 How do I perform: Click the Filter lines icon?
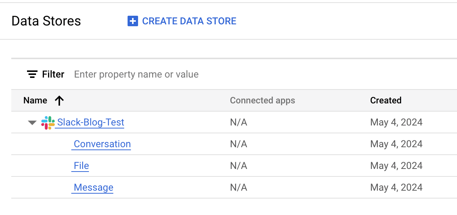32,74
